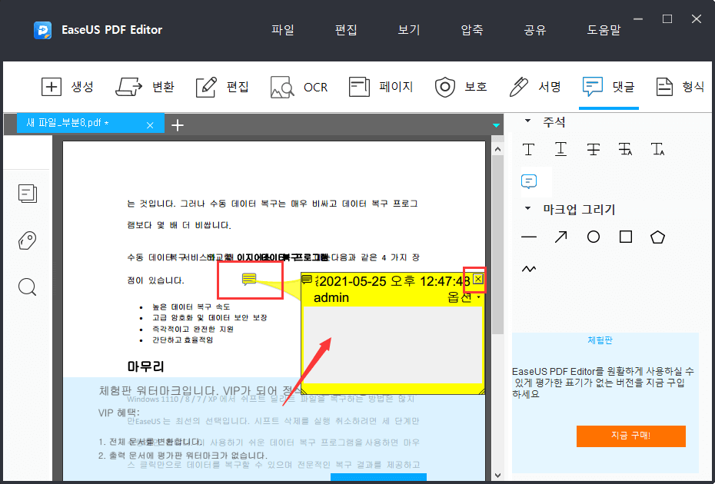Select the sticky note comment tool
Image resolution: width=715 pixels, height=484 pixels.
[x=528, y=182]
